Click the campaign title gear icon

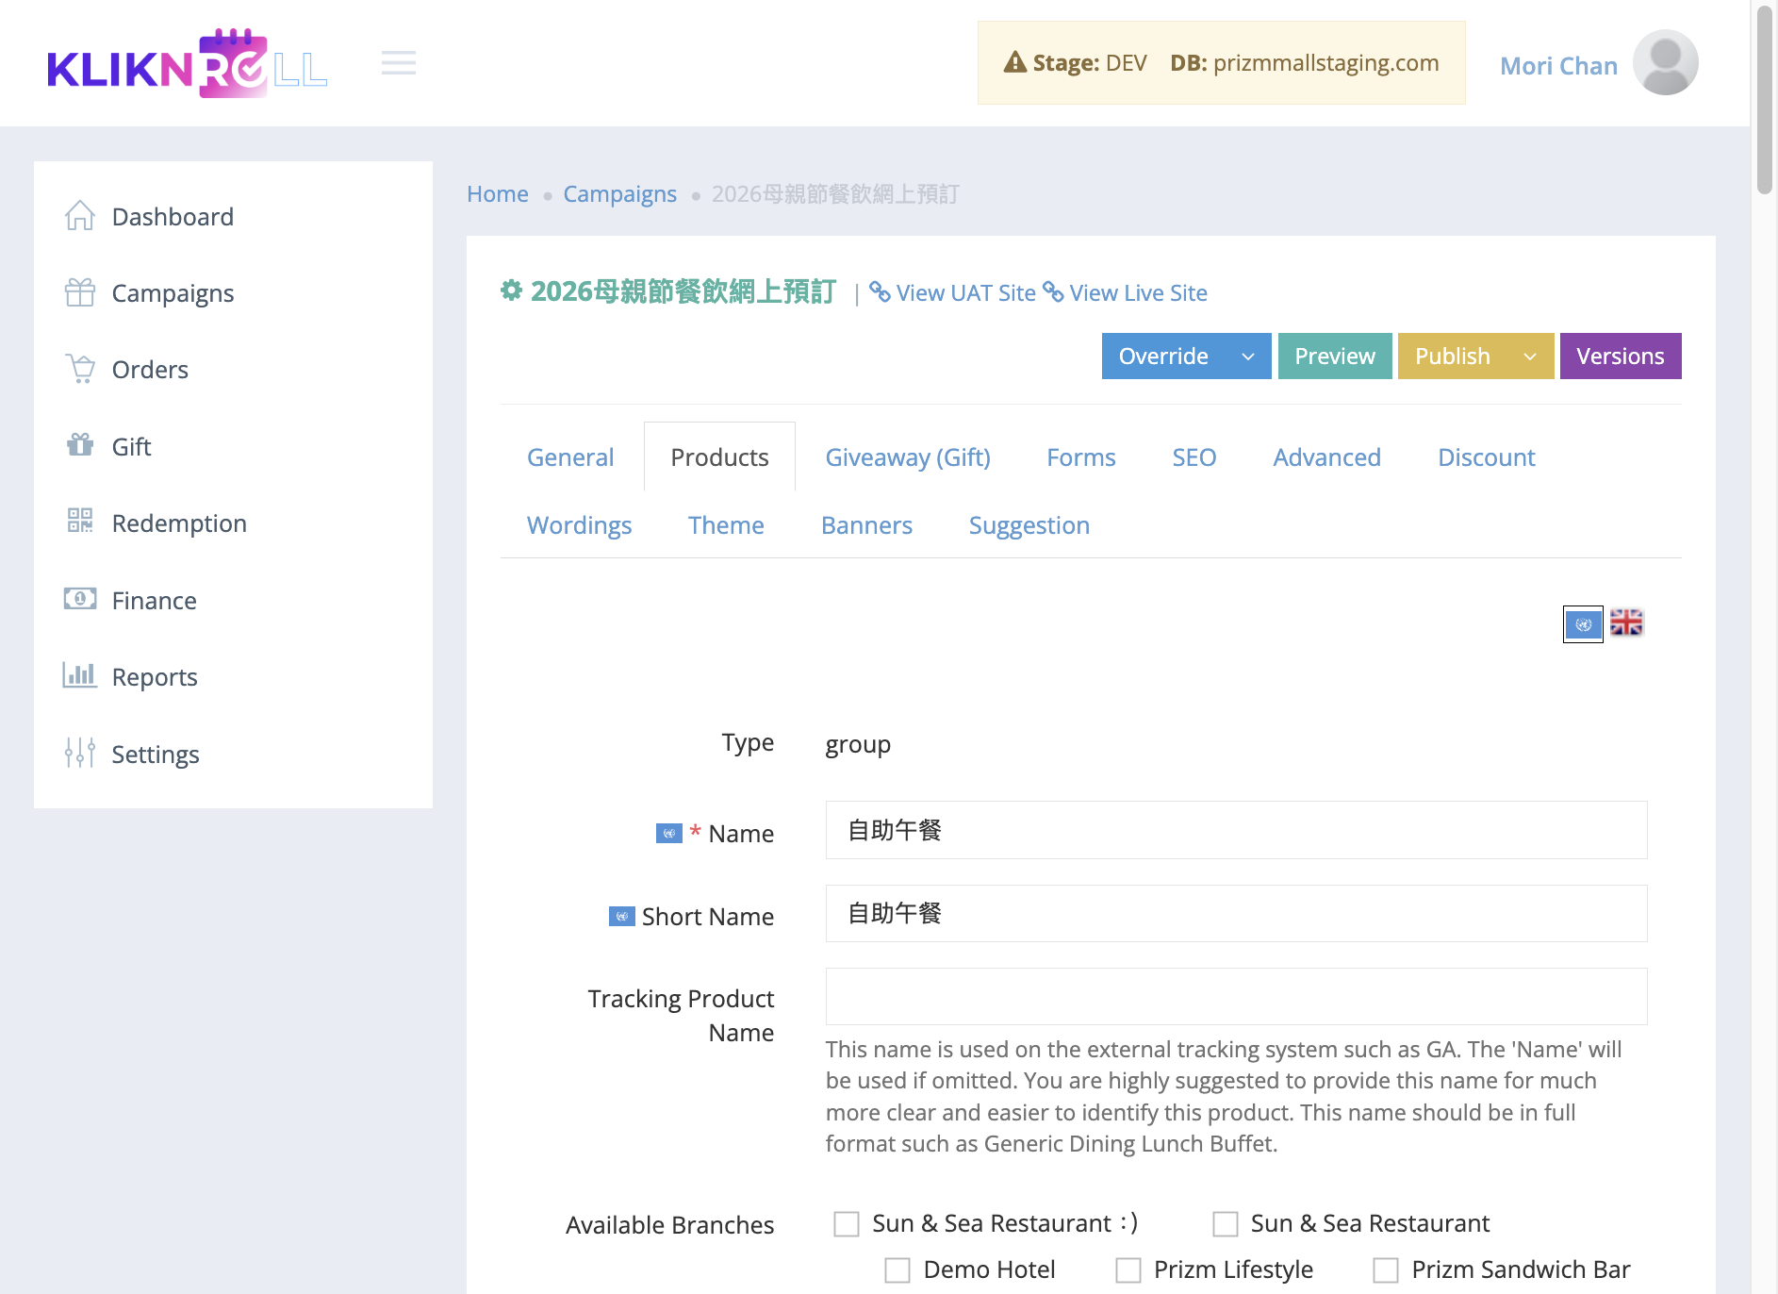(x=511, y=290)
